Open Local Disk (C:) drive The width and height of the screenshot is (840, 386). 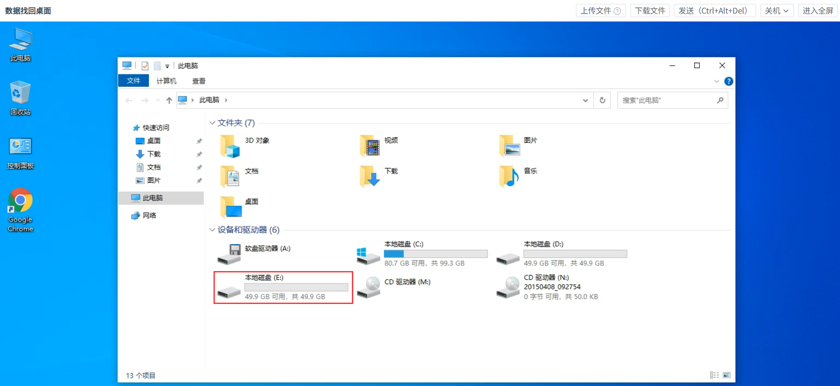[369, 254]
